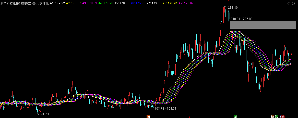Open the indicator dropdown arrow beside 天女散花

click(34, 3)
